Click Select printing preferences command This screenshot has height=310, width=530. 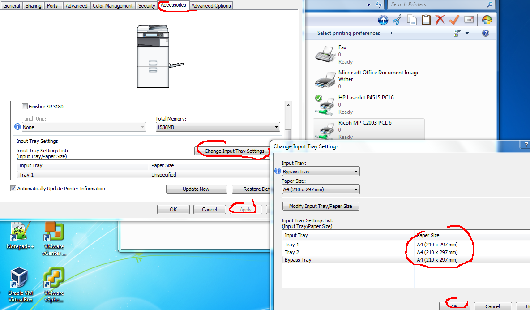click(349, 33)
